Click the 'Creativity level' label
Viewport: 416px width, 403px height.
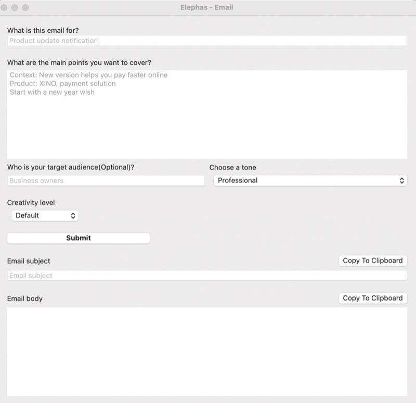(x=31, y=202)
